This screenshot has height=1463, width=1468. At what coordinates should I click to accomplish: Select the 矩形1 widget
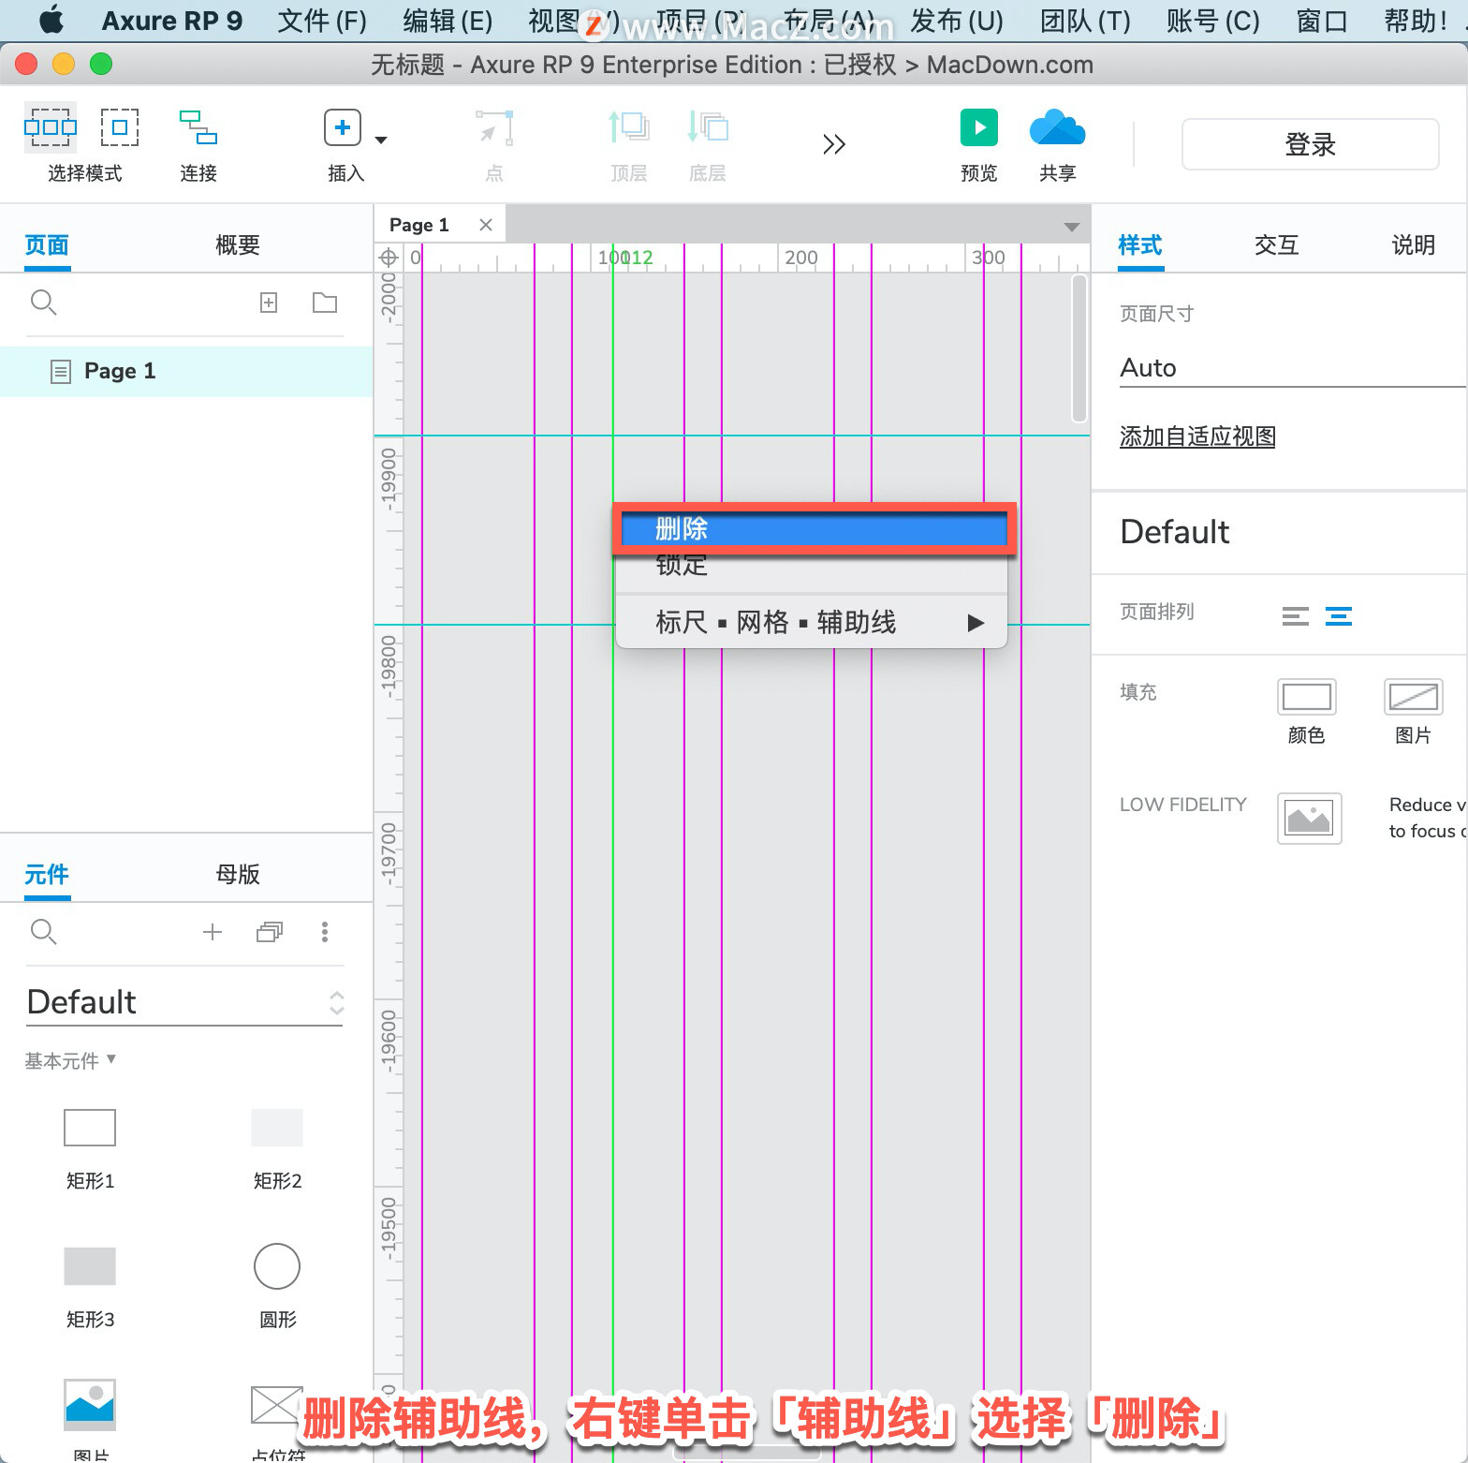point(90,1129)
